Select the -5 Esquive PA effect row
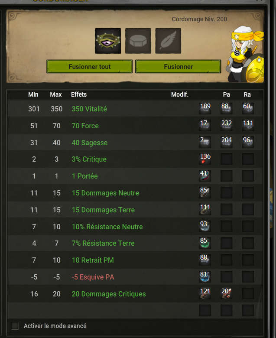Viewport: 276px width, 338px height. pyautogui.click(x=135, y=277)
